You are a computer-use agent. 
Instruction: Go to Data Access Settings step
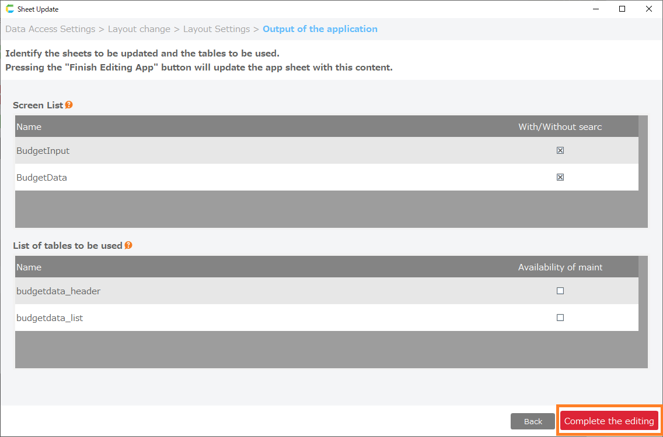click(50, 29)
